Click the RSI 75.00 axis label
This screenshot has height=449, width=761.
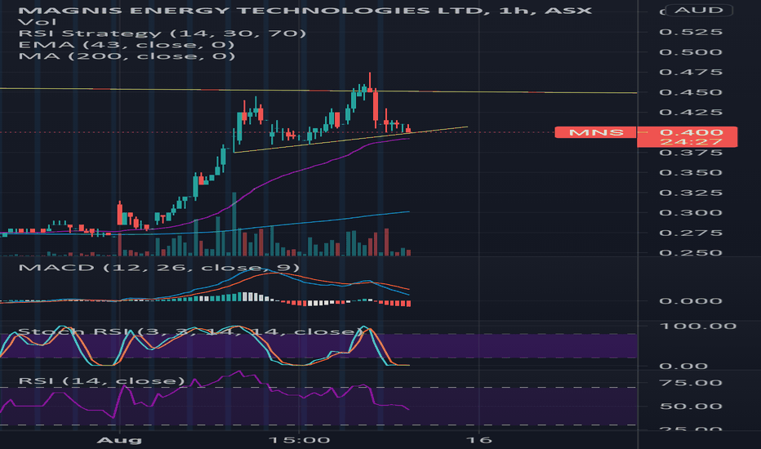click(691, 383)
